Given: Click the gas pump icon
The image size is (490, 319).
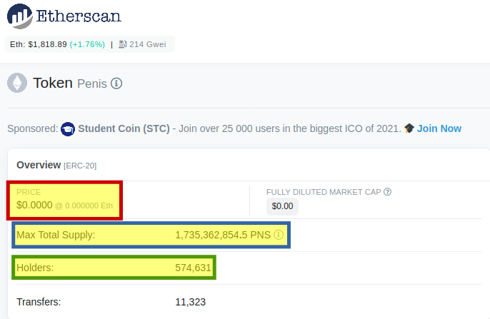Looking at the screenshot, I should click(x=123, y=44).
